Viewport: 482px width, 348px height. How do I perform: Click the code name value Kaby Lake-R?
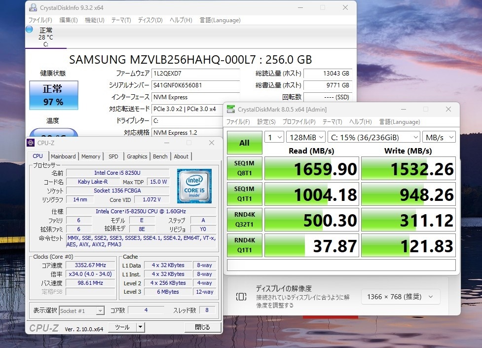(x=93, y=182)
